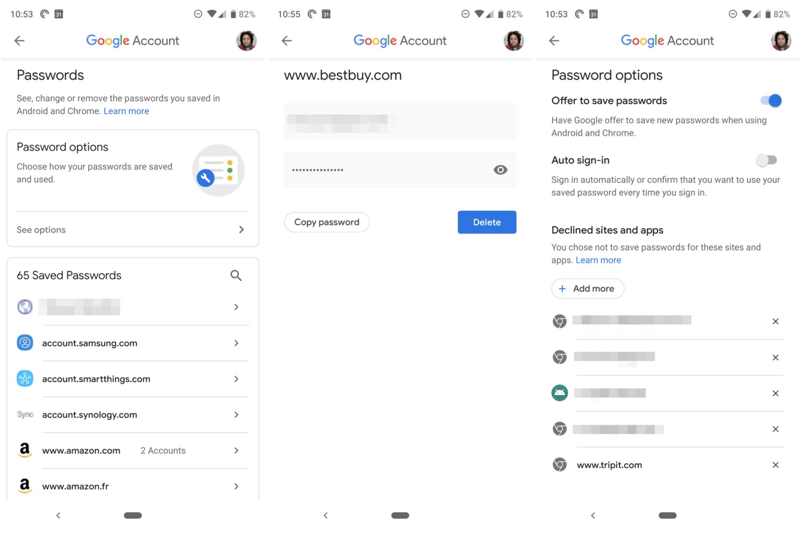800x533 pixels.
Task: Turn off Offer to save passwords
Action: 771,100
